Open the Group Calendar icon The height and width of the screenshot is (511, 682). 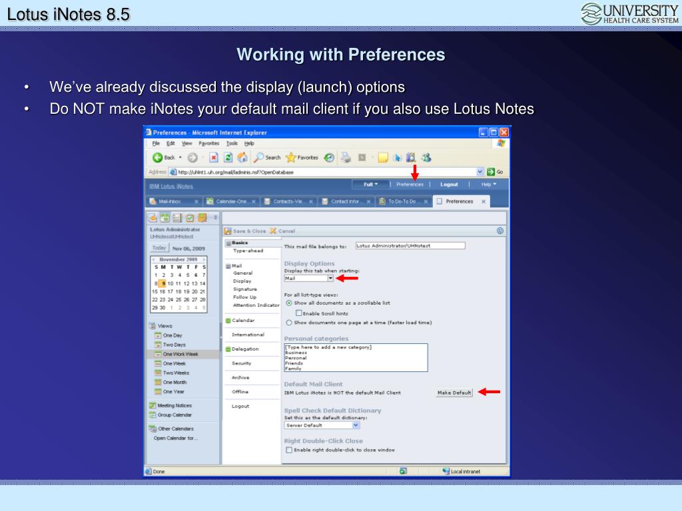[153, 415]
